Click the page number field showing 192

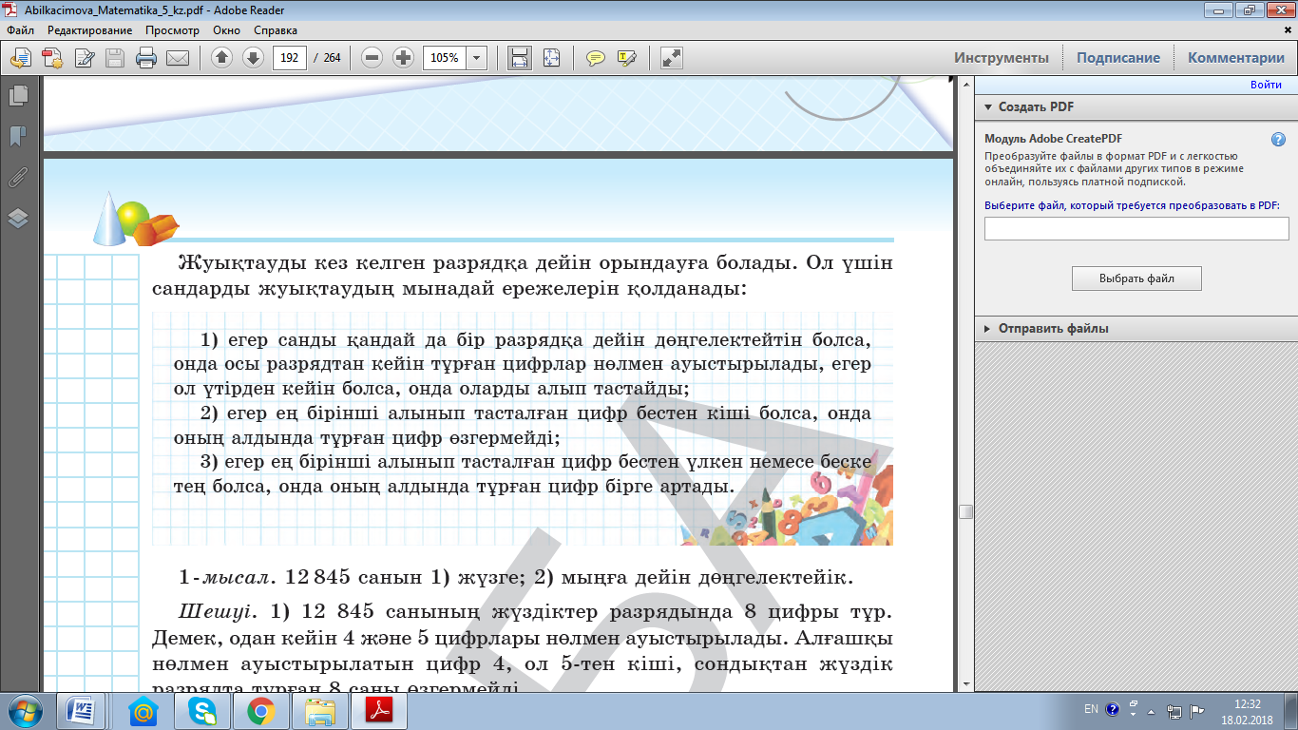tap(290, 58)
